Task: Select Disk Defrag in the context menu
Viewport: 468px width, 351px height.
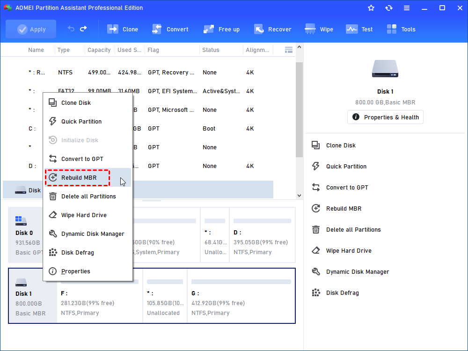Action: 88,253
